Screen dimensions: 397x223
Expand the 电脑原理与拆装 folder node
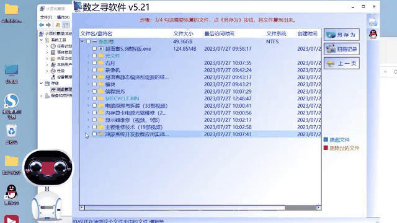[x=88, y=105]
